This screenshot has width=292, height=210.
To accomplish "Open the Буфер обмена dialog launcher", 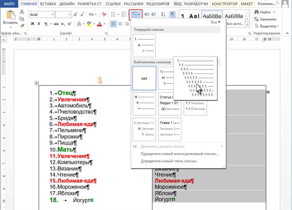I will [25, 34].
